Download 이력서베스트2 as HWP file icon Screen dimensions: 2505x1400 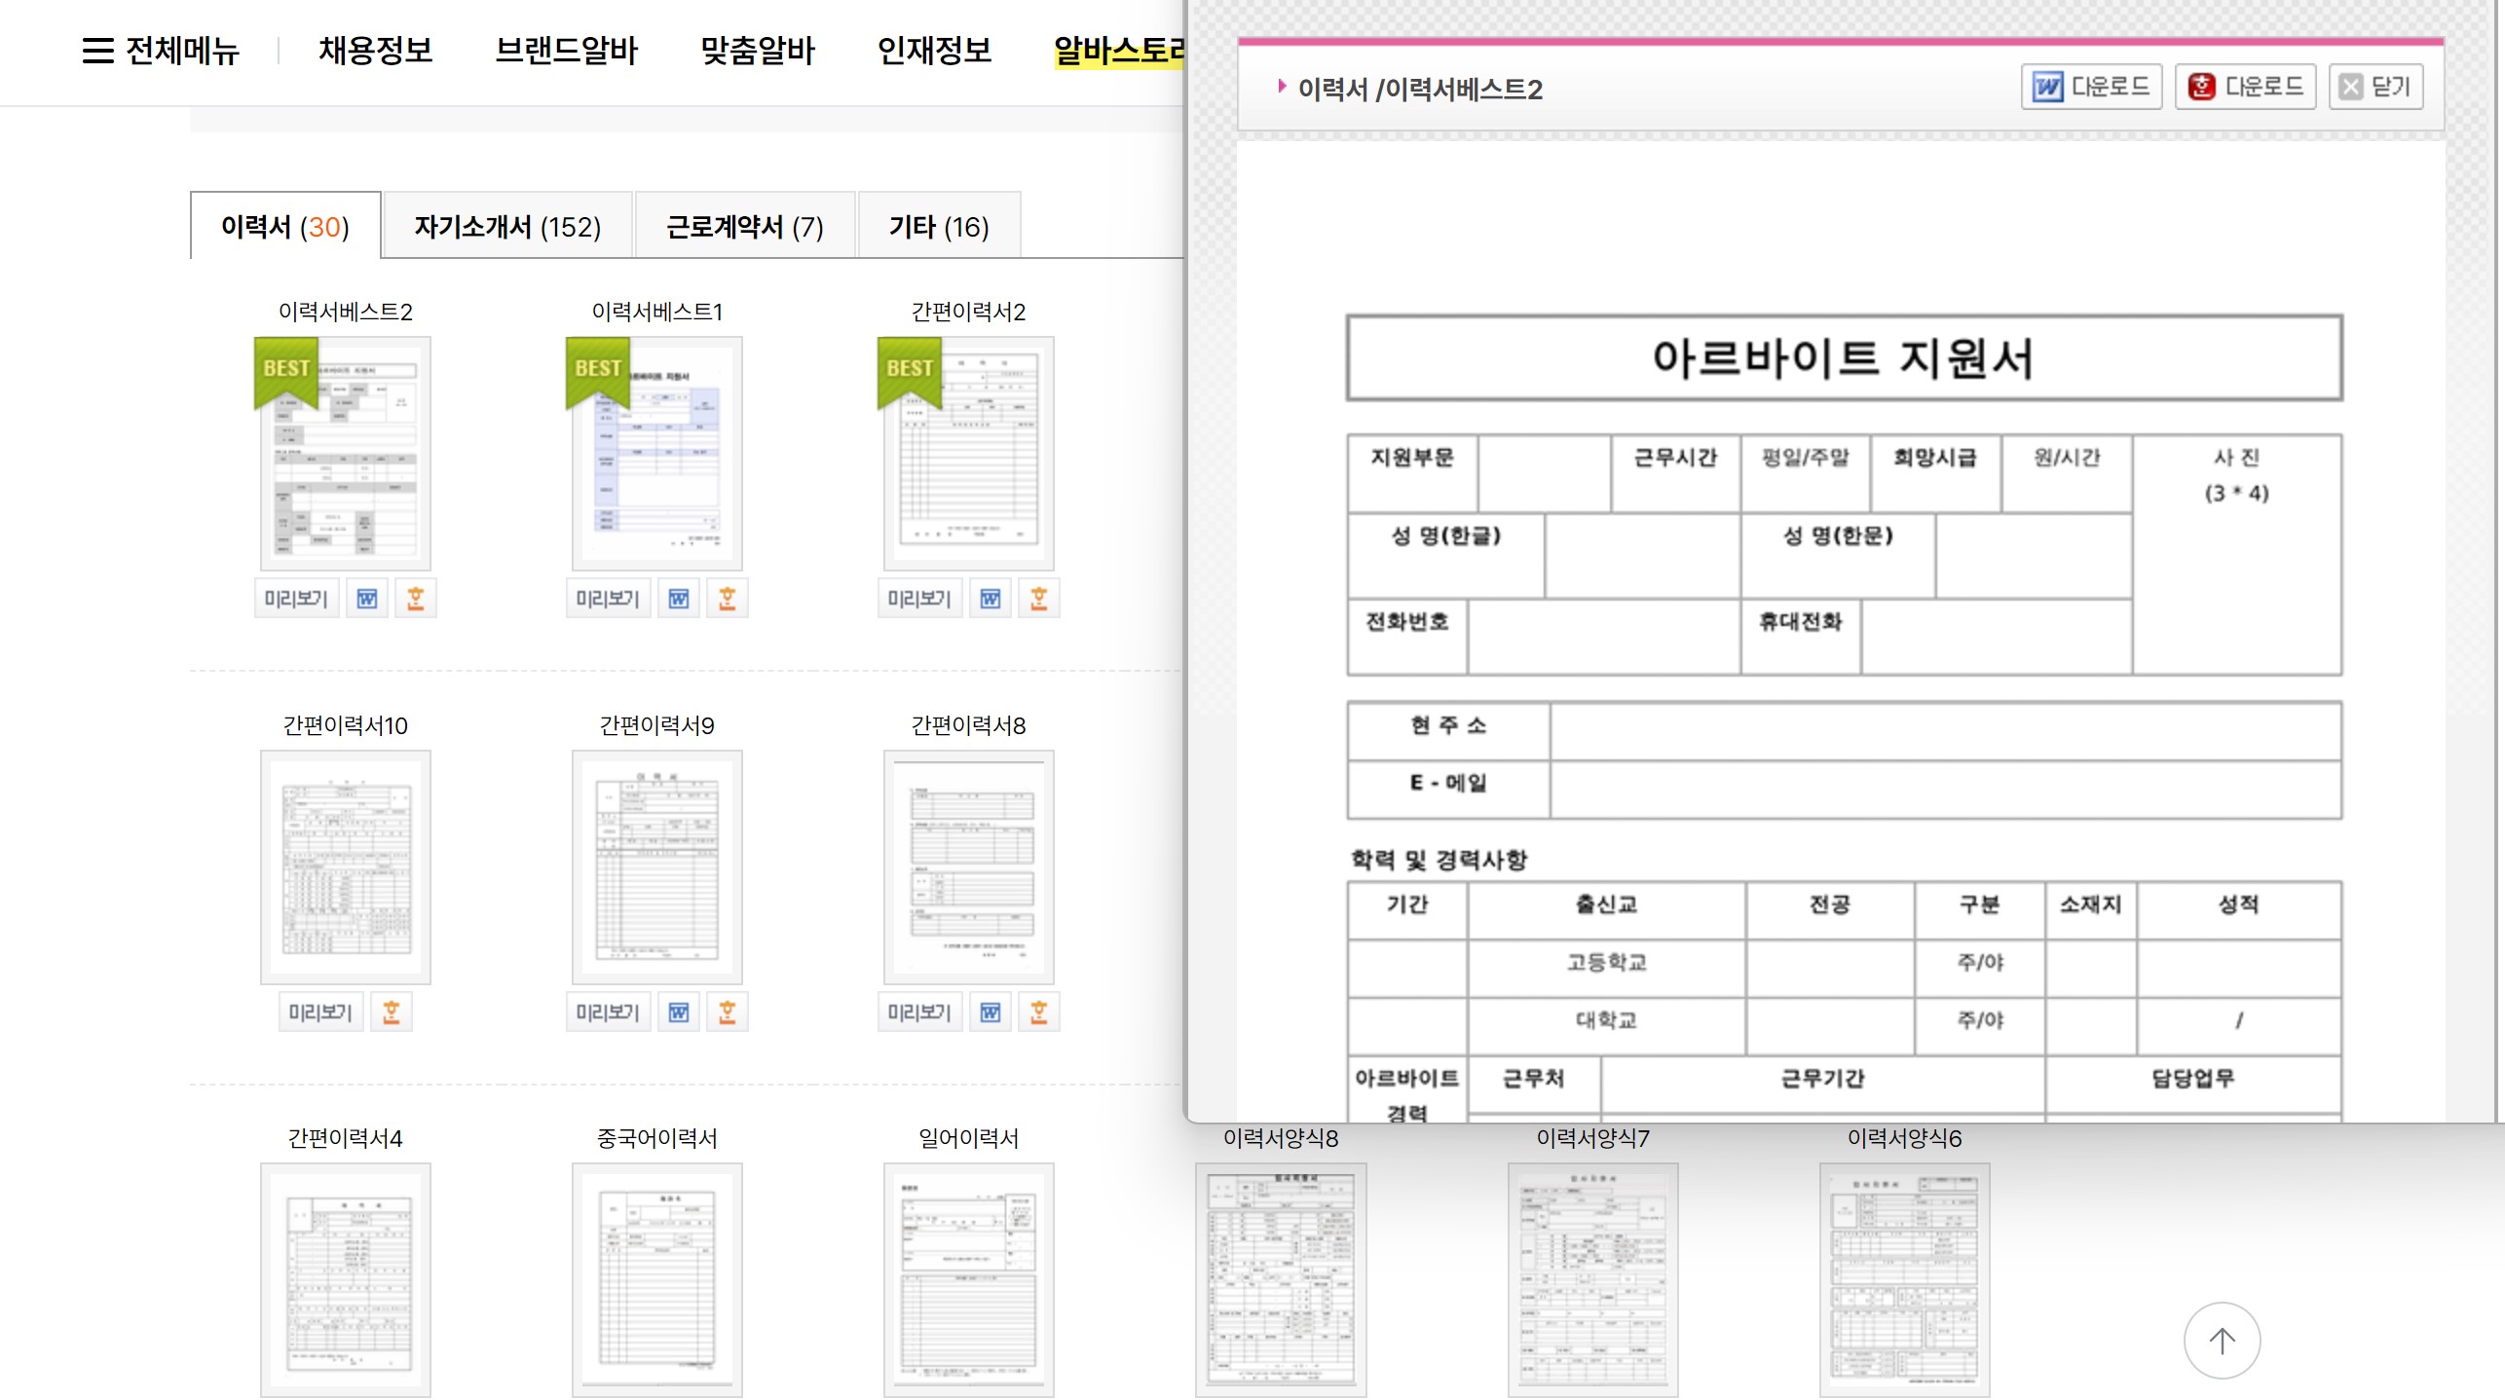pyautogui.click(x=416, y=599)
